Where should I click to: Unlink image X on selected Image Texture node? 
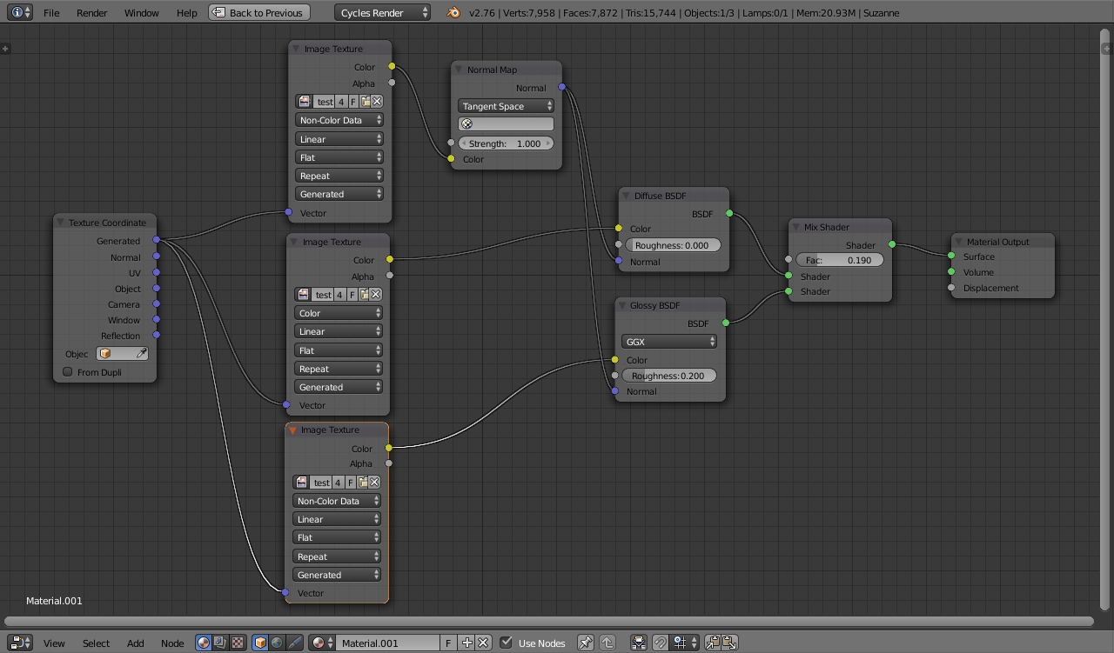pyautogui.click(x=375, y=483)
